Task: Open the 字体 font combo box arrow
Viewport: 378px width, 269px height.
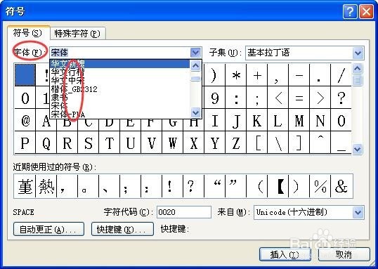Action: point(195,52)
